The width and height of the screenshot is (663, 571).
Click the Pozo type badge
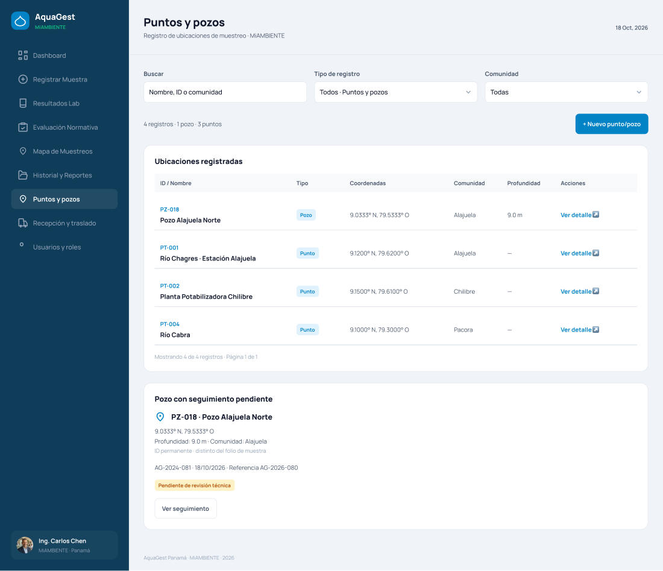pos(306,215)
